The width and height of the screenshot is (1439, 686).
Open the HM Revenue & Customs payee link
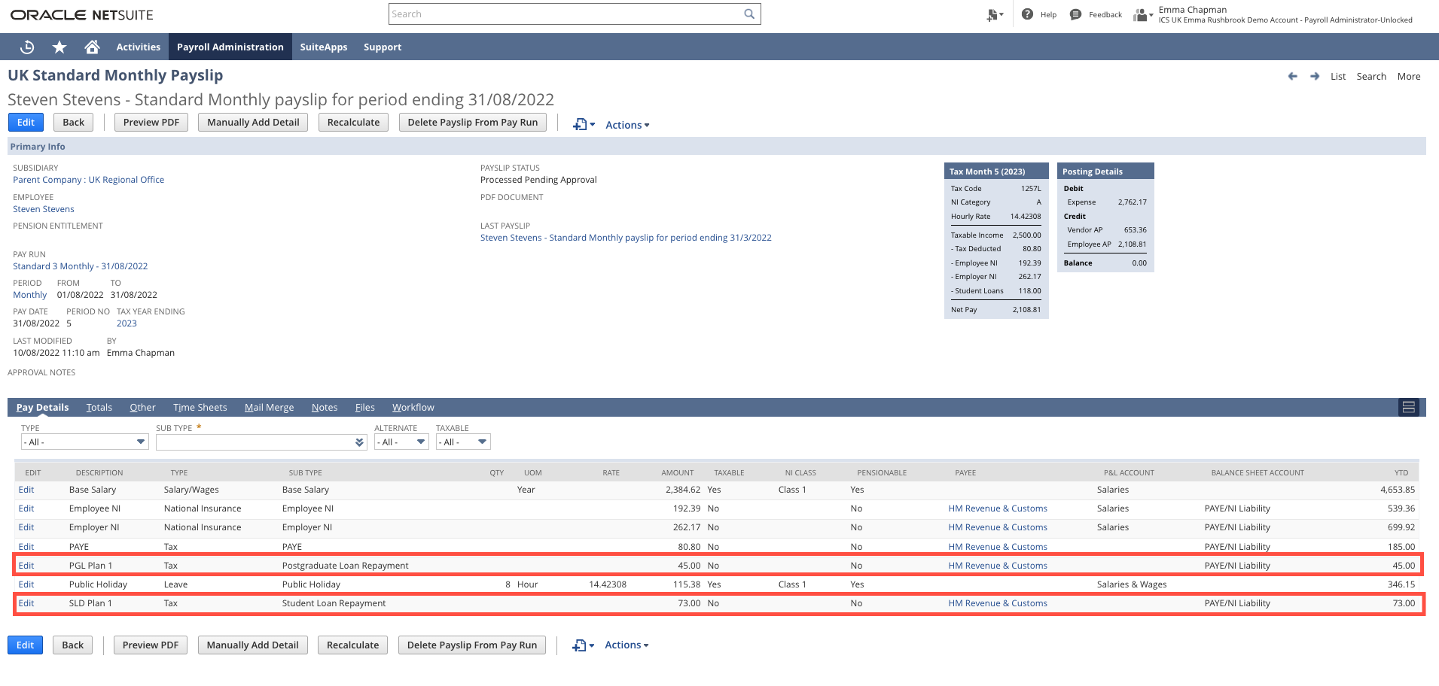tap(997, 508)
